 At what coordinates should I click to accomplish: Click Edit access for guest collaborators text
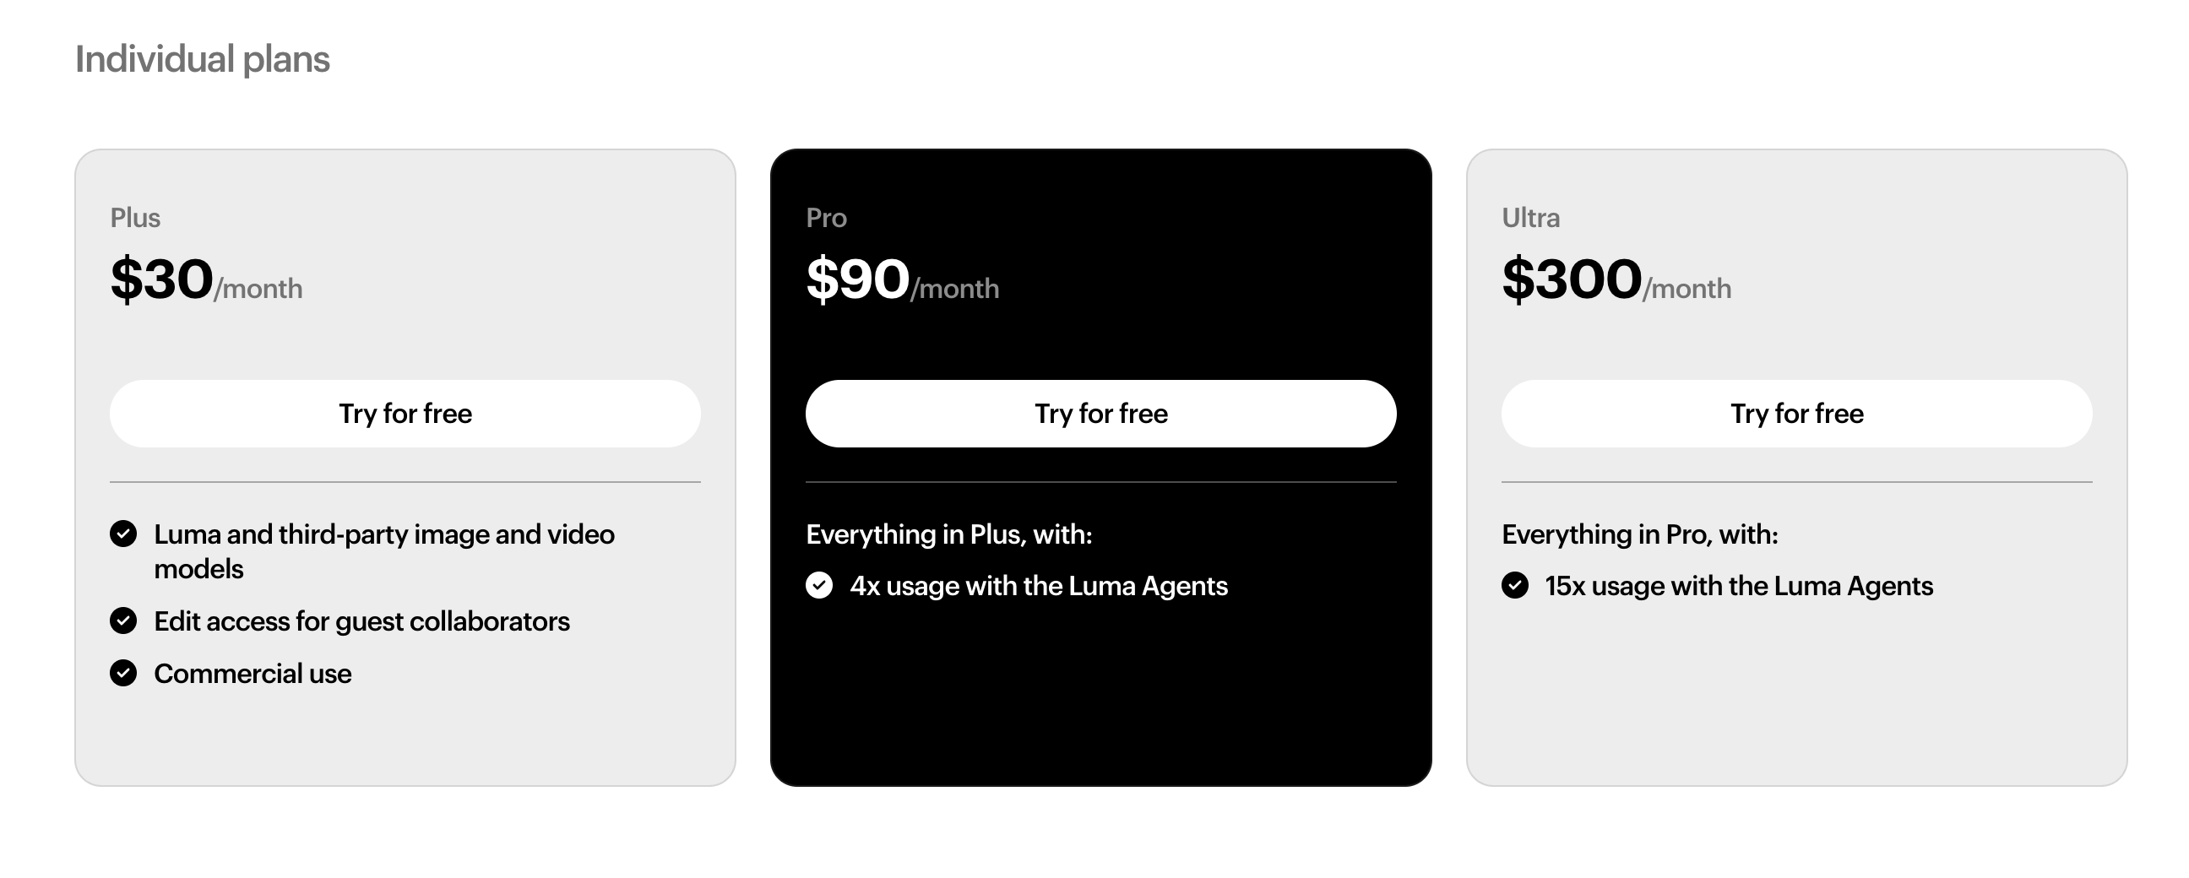pos(361,621)
